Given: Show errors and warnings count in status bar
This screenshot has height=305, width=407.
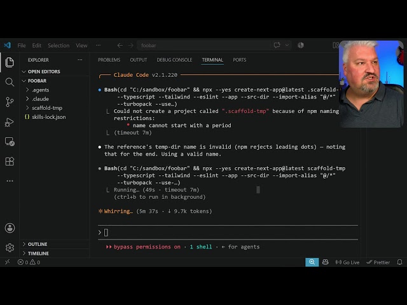Looking at the screenshot, I should click(x=29, y=262).
